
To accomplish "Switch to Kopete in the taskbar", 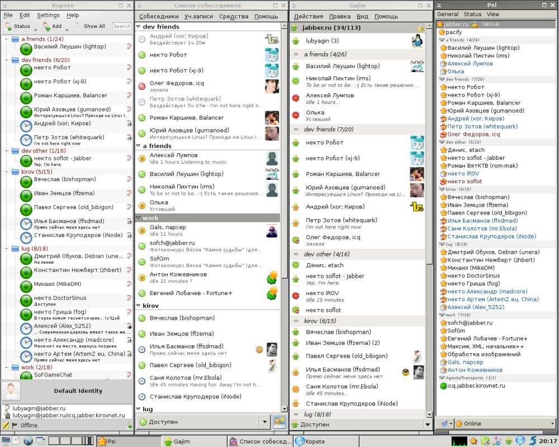I will pos(325,441).
